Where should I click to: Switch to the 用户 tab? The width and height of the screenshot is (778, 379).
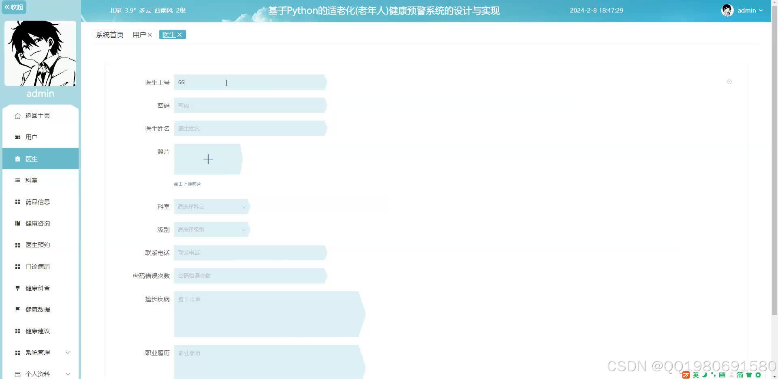coord(139,34)
